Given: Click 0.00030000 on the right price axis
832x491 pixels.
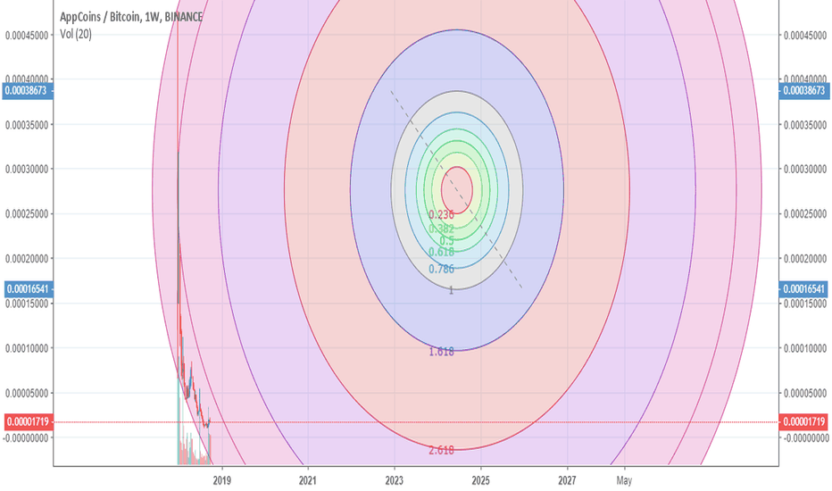Looking at the screenshot, I should (x=805, y=170).
